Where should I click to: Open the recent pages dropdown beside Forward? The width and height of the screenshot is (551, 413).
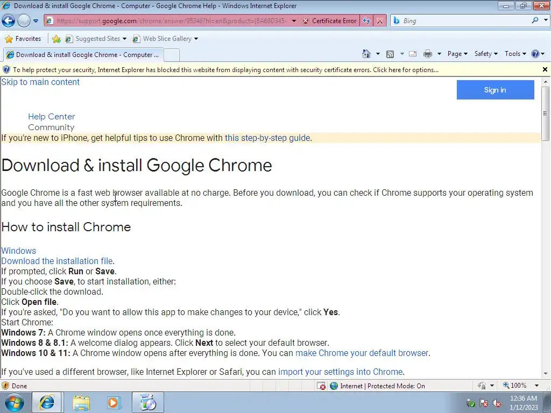pos(36,21)
